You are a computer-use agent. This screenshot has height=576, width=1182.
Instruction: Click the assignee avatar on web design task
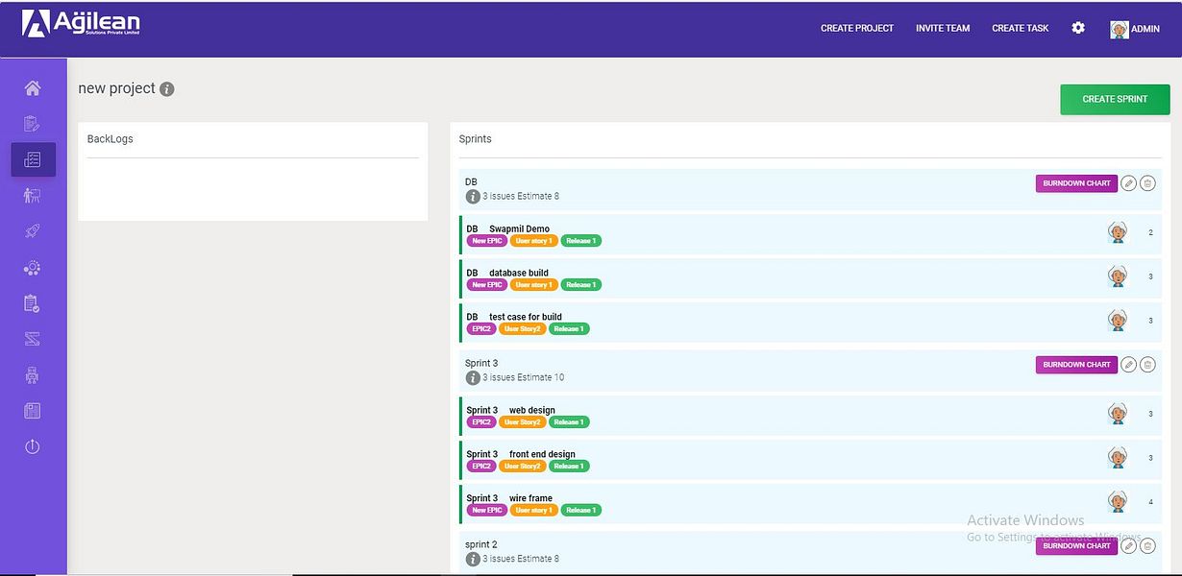[1118, 414]
